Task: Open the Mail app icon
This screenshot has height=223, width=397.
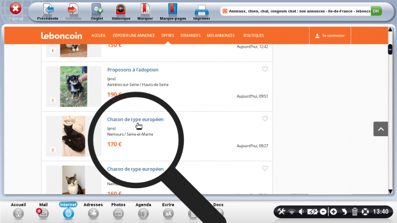Action: (x=43, y=214)
